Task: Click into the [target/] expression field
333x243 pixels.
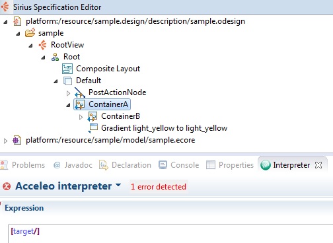Action: (x=170, y=234)
